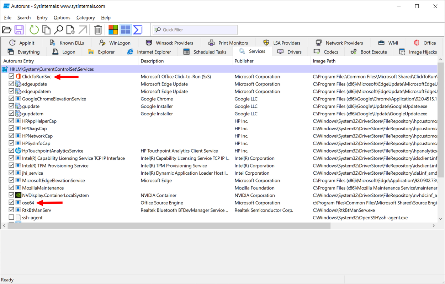Open the Category menu
Image resolution: width=445 pixels, height=284 pixels.
click(85, 18)
